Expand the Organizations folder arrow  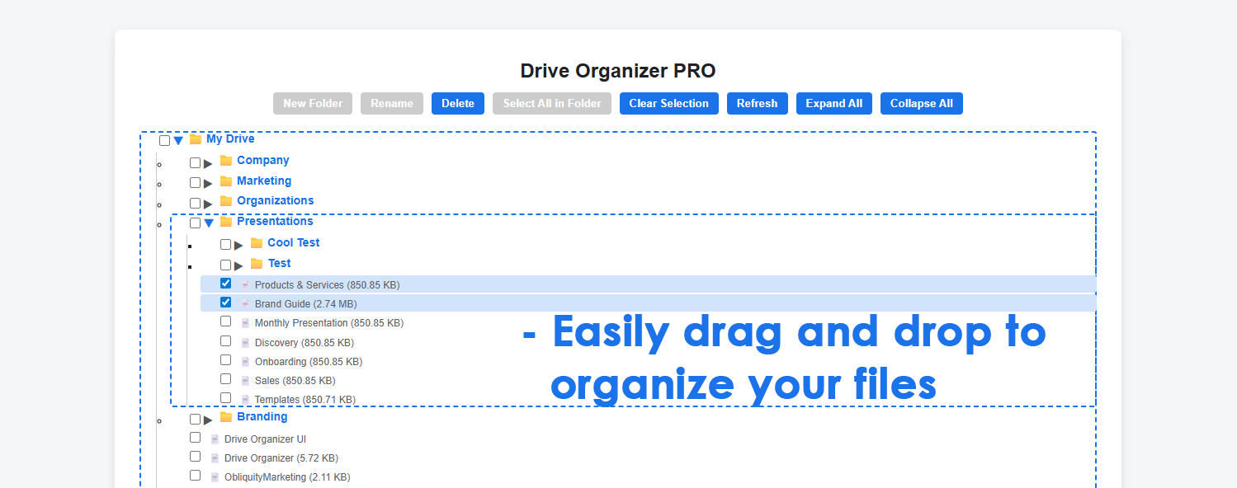tap(208, 204)
